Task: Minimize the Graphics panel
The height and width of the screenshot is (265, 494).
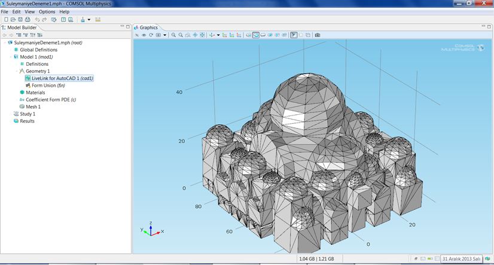Action: 483,26
